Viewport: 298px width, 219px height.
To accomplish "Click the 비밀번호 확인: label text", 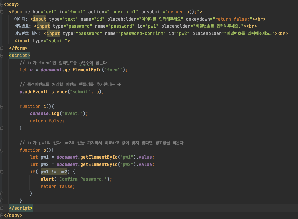I will (27, 34).
